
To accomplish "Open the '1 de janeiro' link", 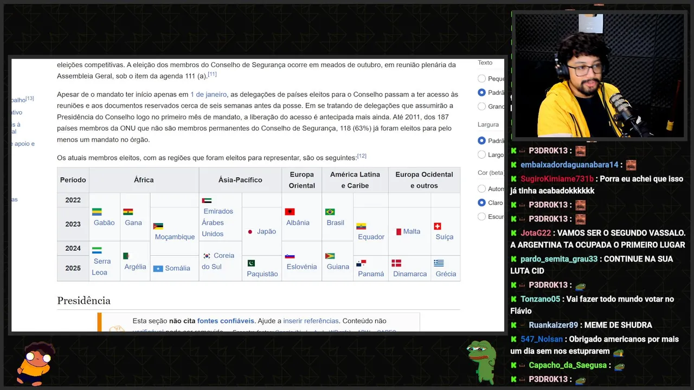I will click(209, 94).
